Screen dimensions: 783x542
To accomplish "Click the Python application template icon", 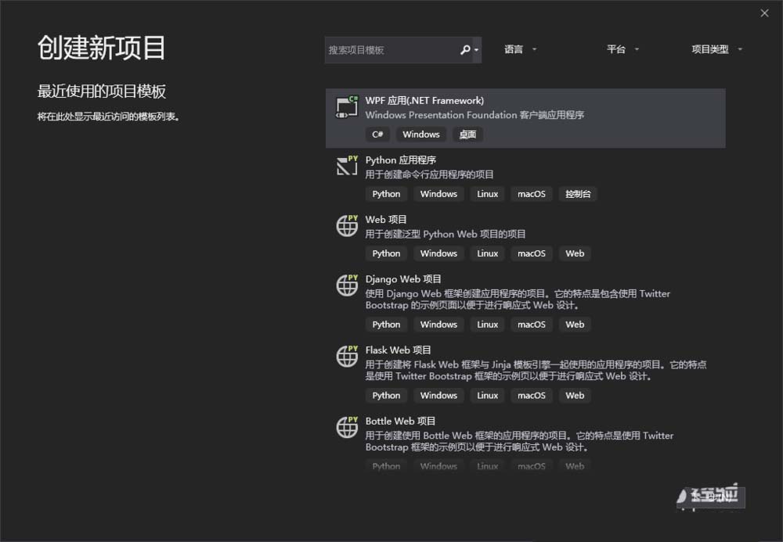I will [x=347, y=166].
